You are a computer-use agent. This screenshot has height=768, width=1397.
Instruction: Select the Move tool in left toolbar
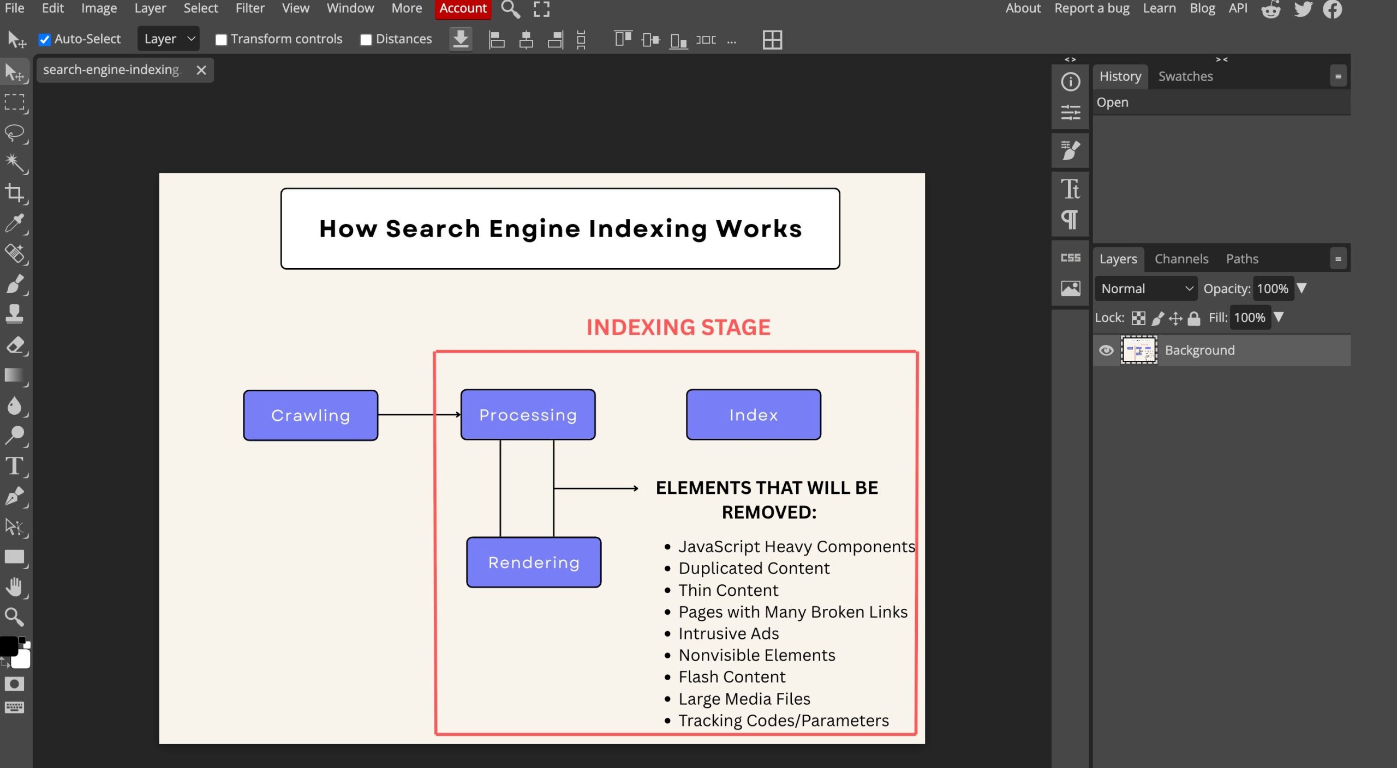(15, 72)
